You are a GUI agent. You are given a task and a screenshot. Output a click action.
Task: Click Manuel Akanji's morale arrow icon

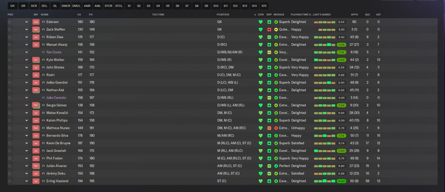tap(276, 45)
